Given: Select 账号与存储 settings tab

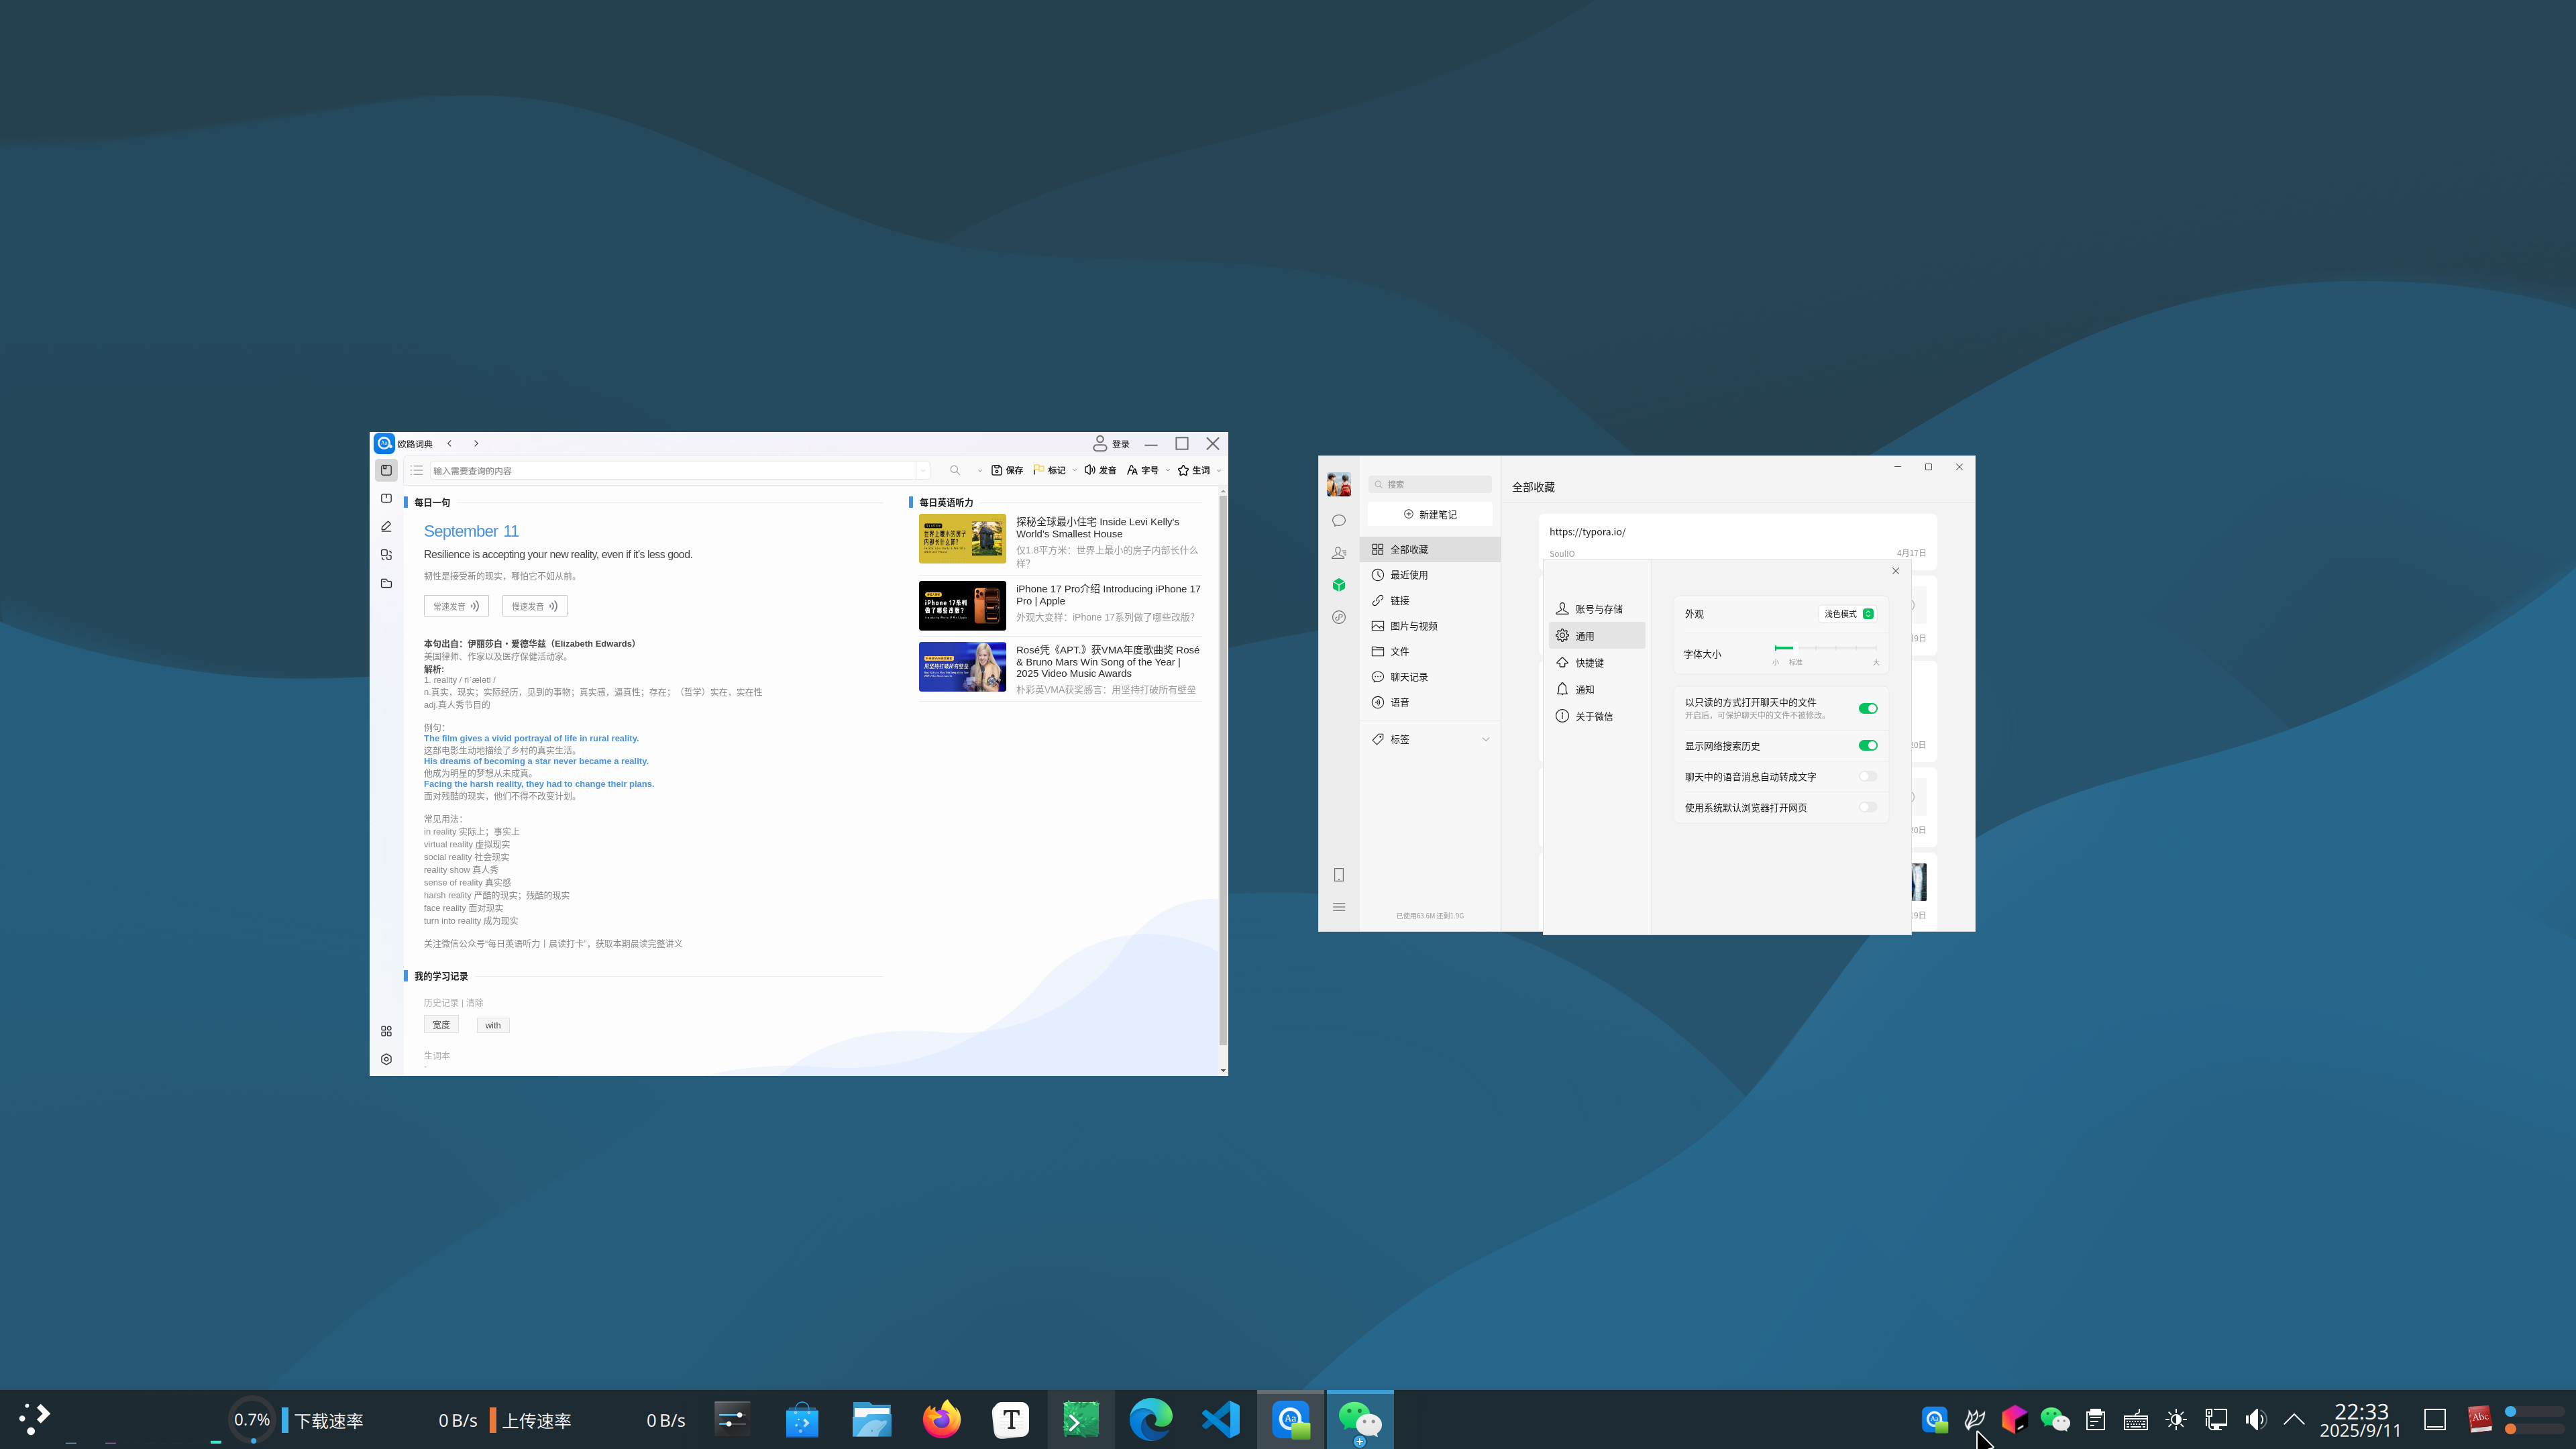Looking at the screenshot, I should (x=1598, y=609).
